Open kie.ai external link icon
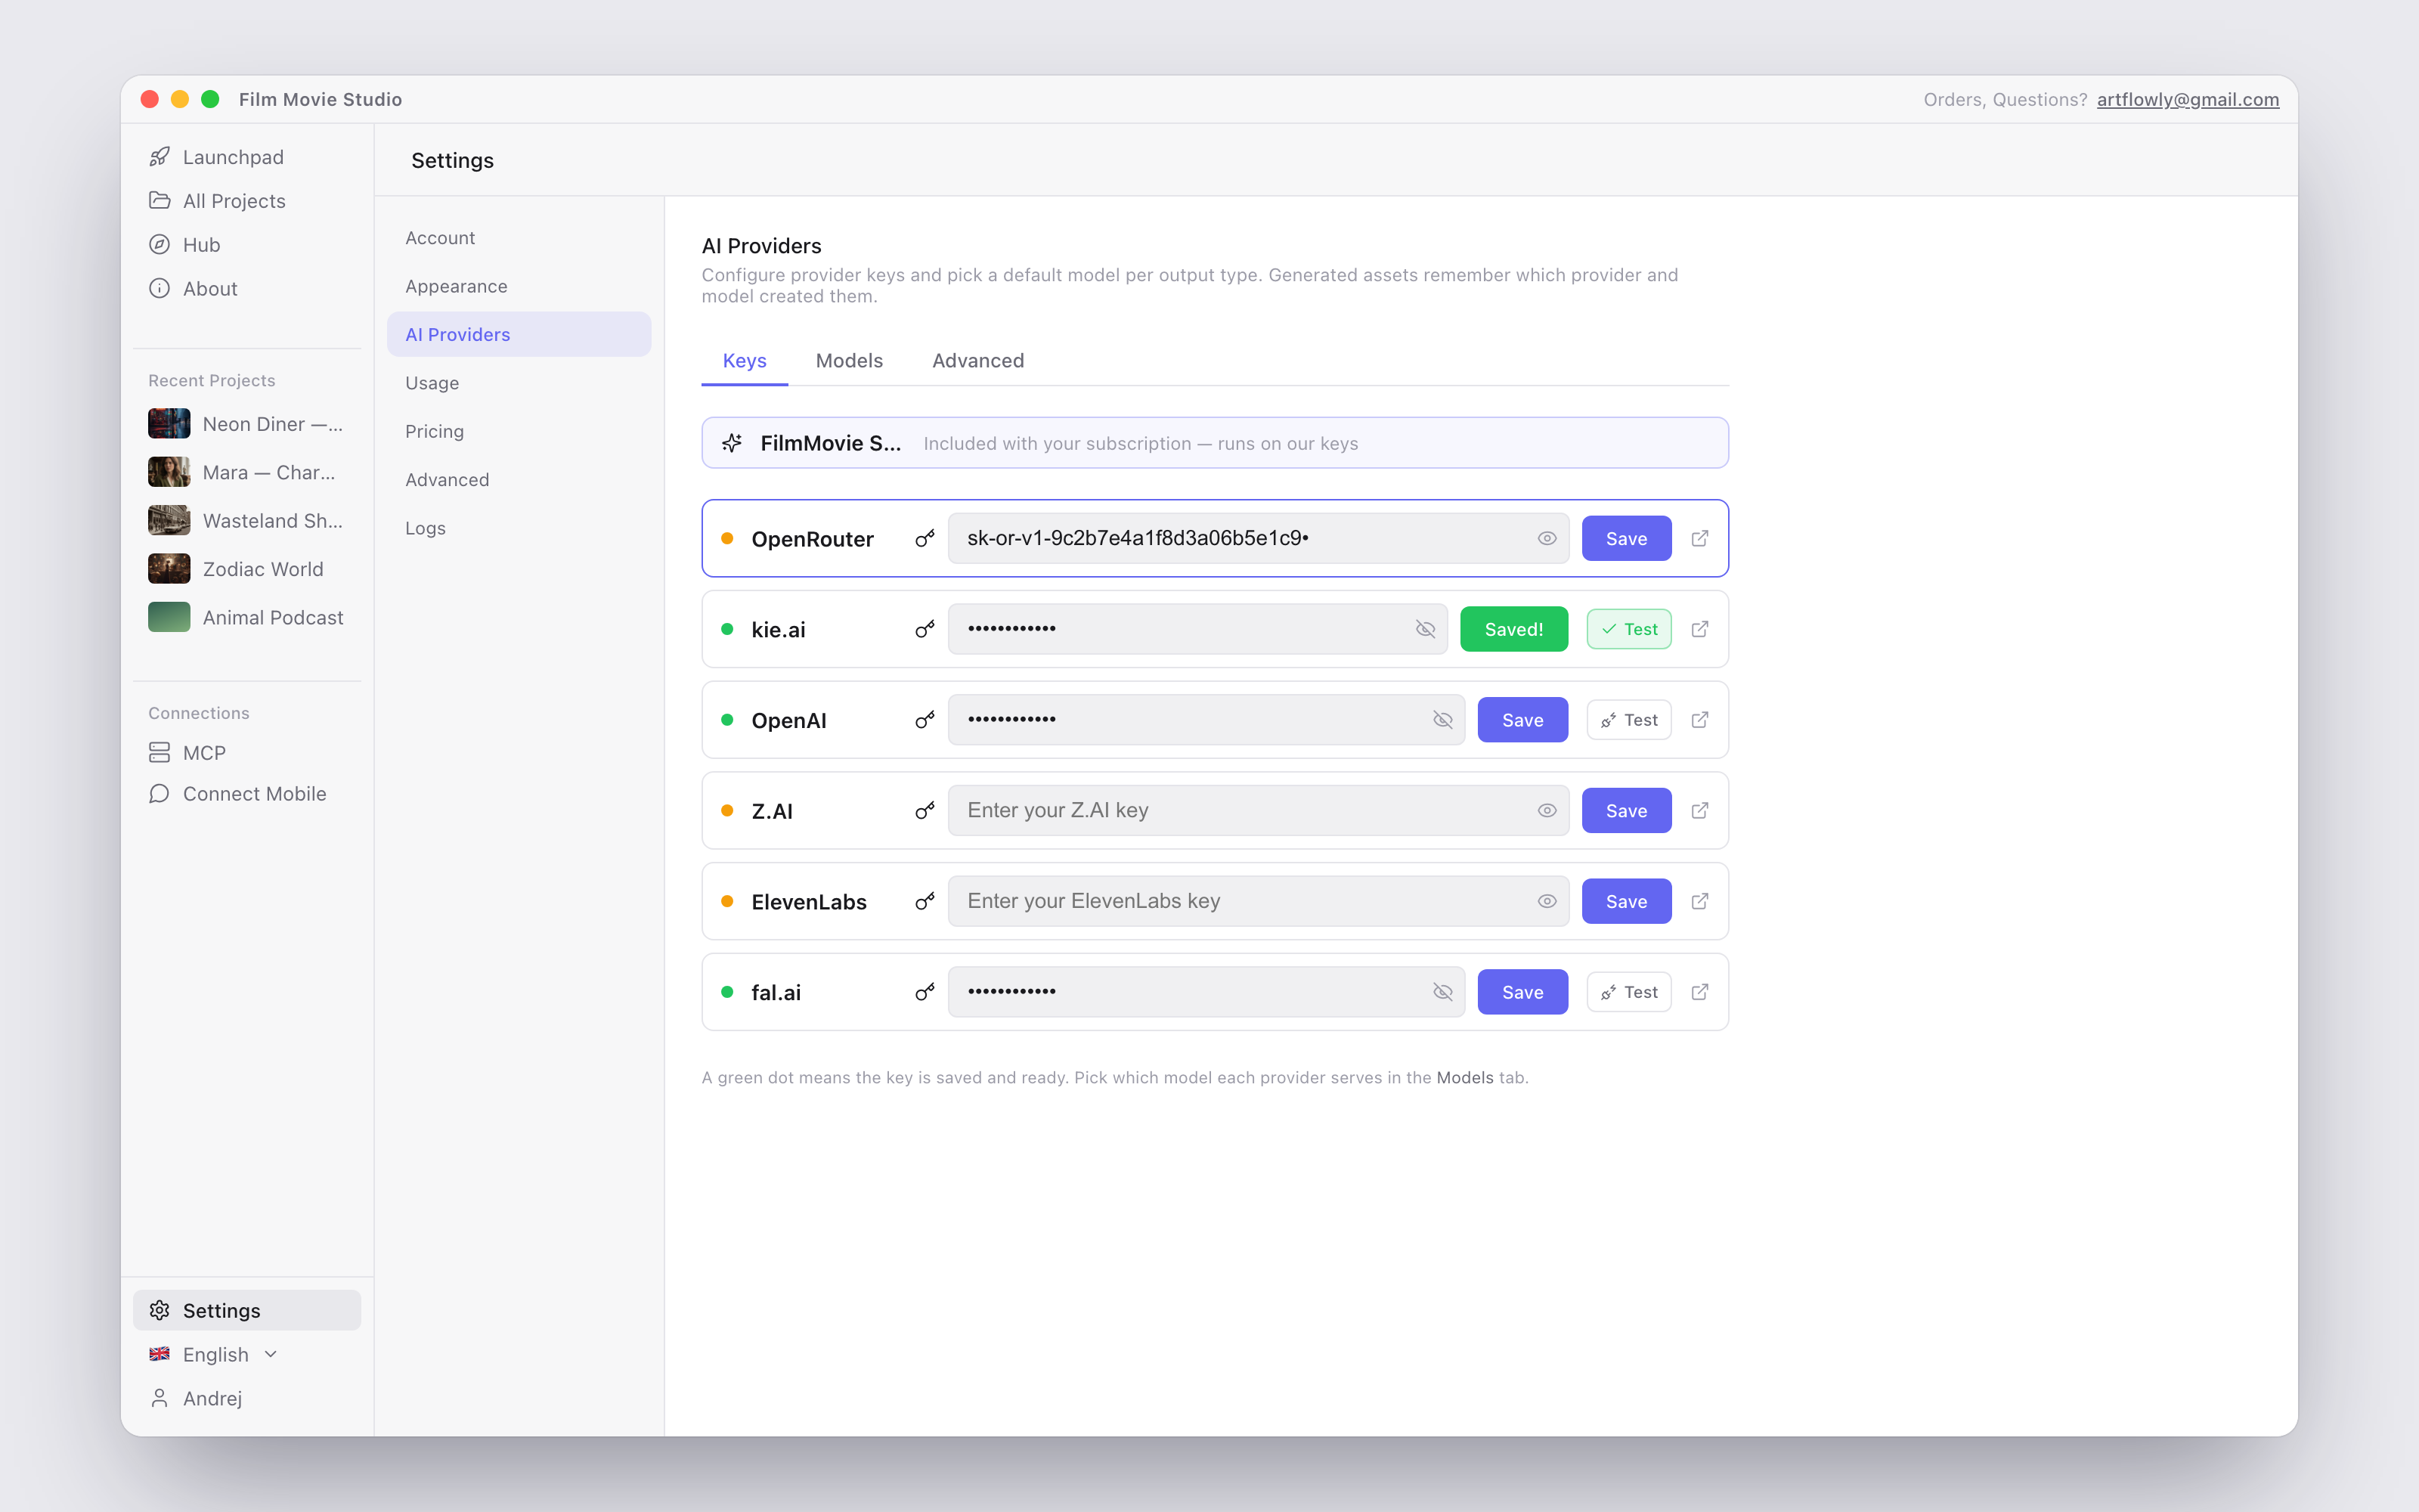Image resolution: width=2419 pixels, height=1512 pixels. coord(1699,629)
